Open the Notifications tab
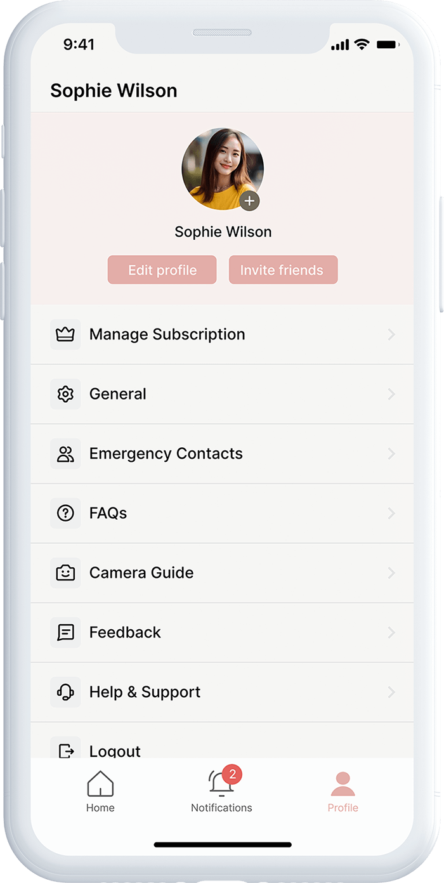This screenshot has height=883, width=444. [x=221, y=792]
